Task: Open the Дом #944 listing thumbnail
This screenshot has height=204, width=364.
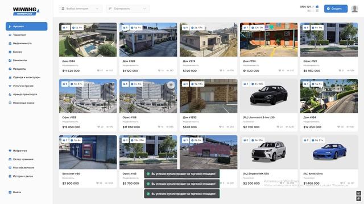Action: 88,40
